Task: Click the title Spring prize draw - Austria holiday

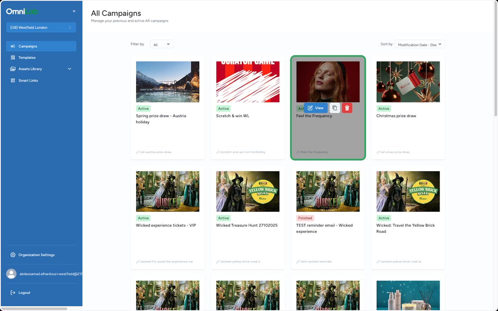Action: [x=161, y=119]
